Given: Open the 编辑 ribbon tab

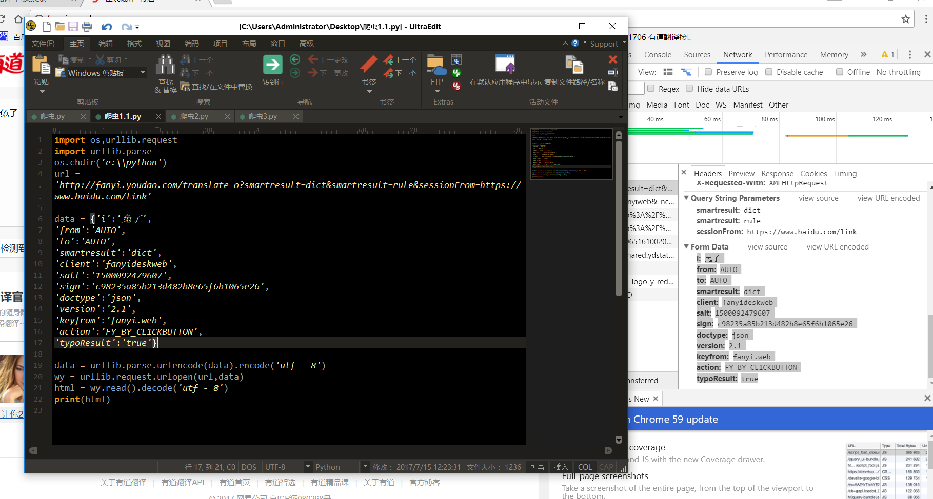Looking at the screenshot, I should tap(106, 44).
